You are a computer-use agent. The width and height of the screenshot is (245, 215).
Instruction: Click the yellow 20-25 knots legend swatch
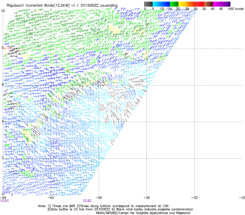pyautogui.click(x=183, y=4)
